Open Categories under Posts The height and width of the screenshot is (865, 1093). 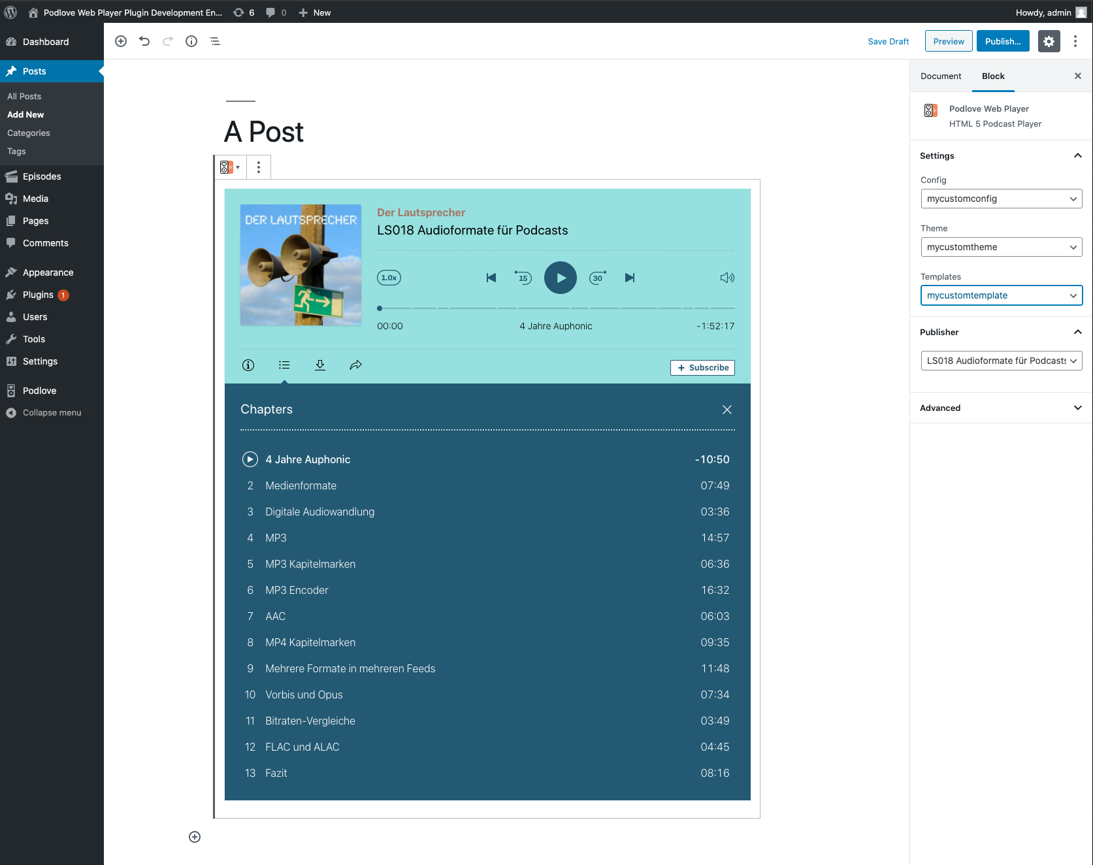pyautogui.click(x=29, y=133)
